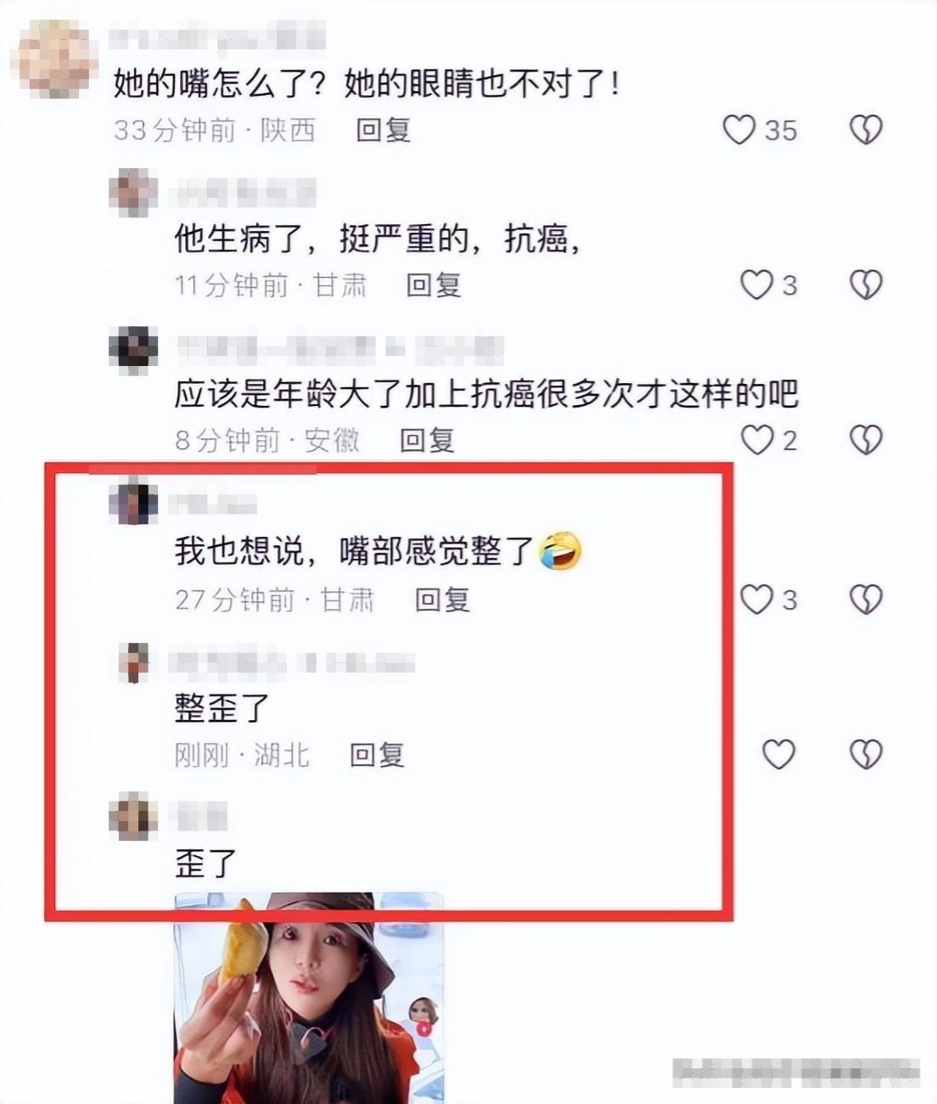This screenshot has width=937, height=1104.
Task: Dislike the 27分钟前 甘肃 comment
Action: click(x=866, y=600)
